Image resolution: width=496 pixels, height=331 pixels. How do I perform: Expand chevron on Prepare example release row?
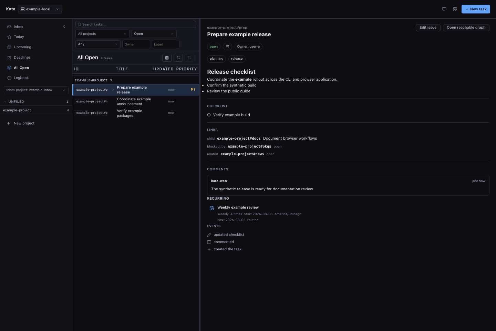(113, 90)
